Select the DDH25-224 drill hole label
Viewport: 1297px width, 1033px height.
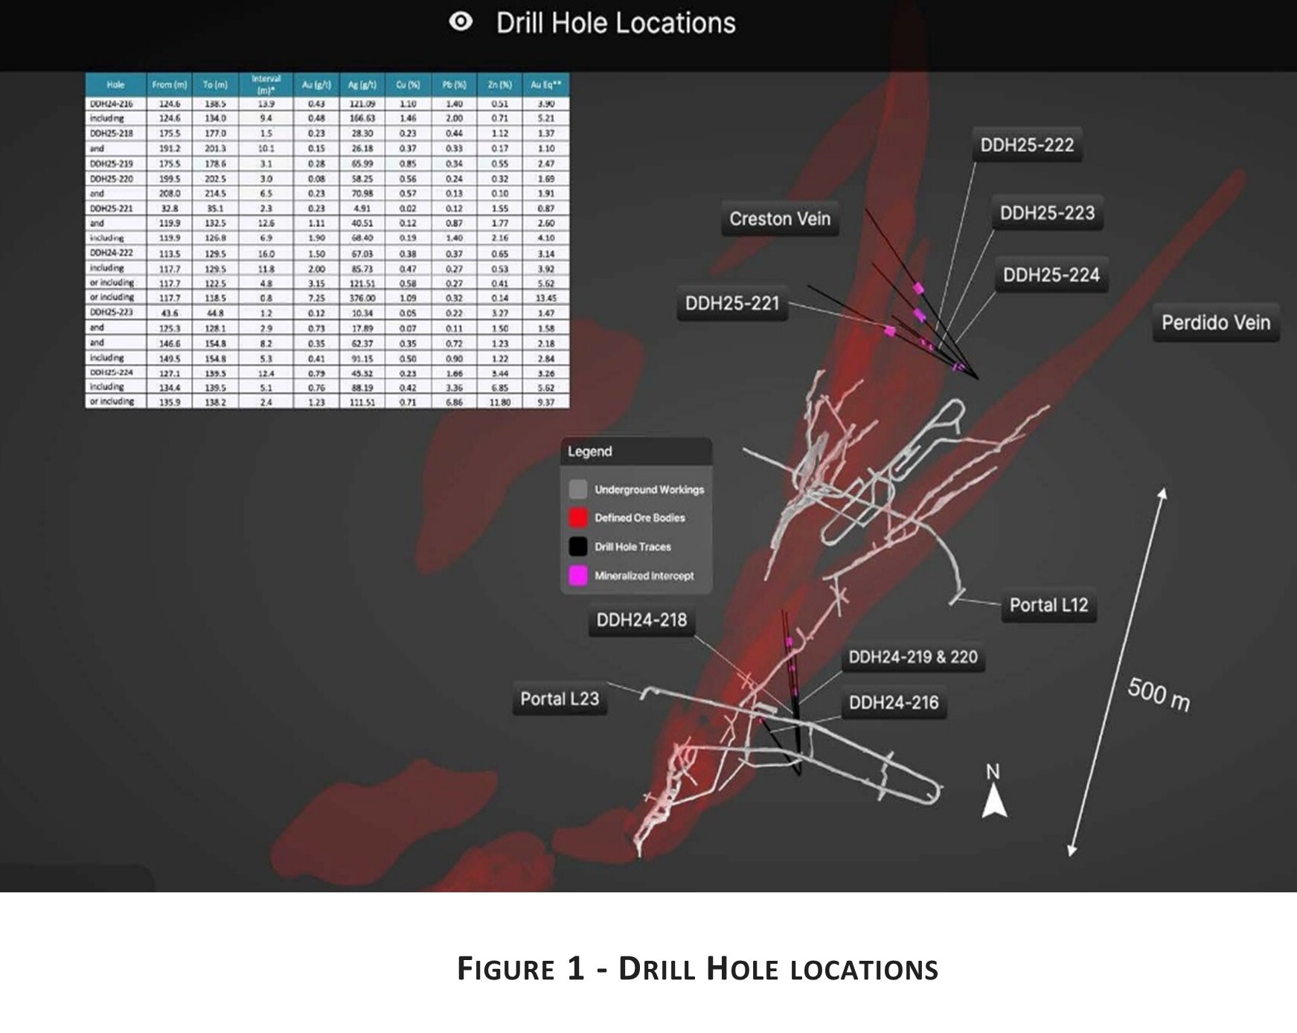tap(1051, 275)
